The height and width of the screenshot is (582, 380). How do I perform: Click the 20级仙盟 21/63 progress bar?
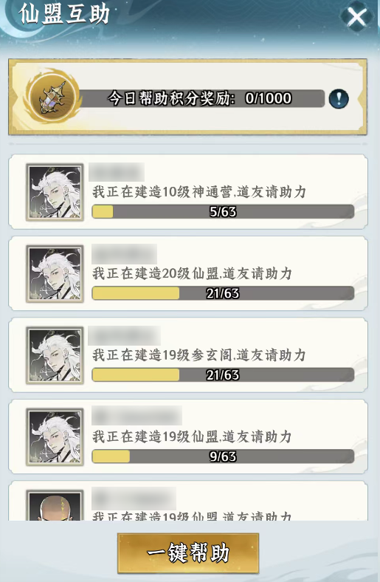pyautogui.click(x=223, y=293)
